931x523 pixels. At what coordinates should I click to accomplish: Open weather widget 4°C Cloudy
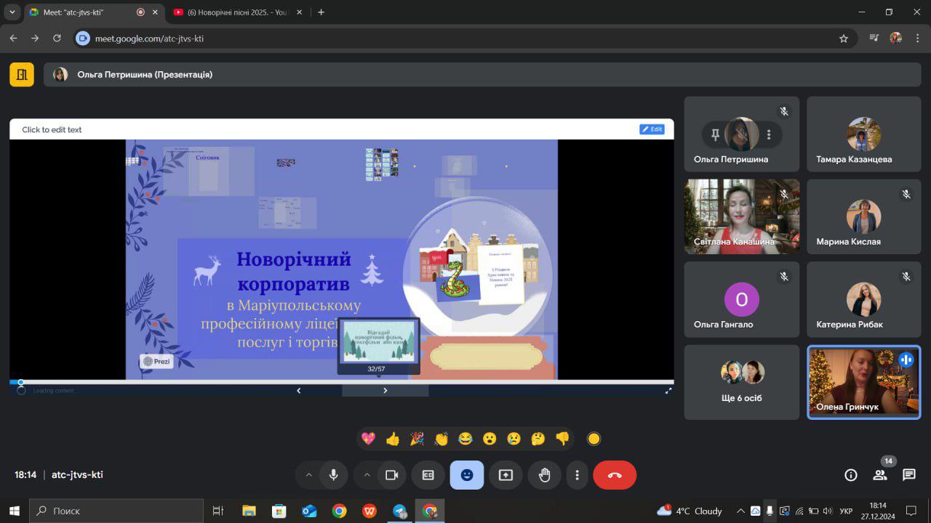pyautogui.click(x=690, y=511)
